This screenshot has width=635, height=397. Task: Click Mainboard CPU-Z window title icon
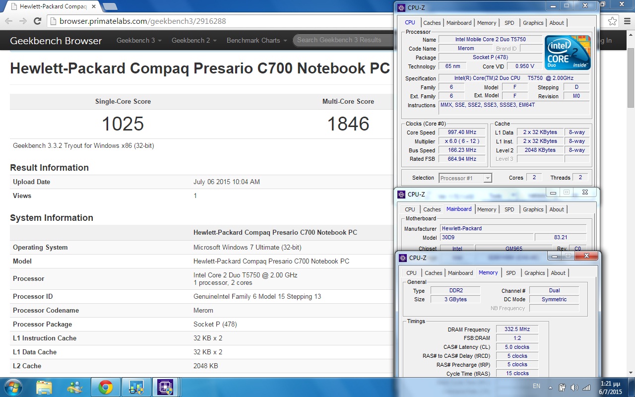point(401,194)
